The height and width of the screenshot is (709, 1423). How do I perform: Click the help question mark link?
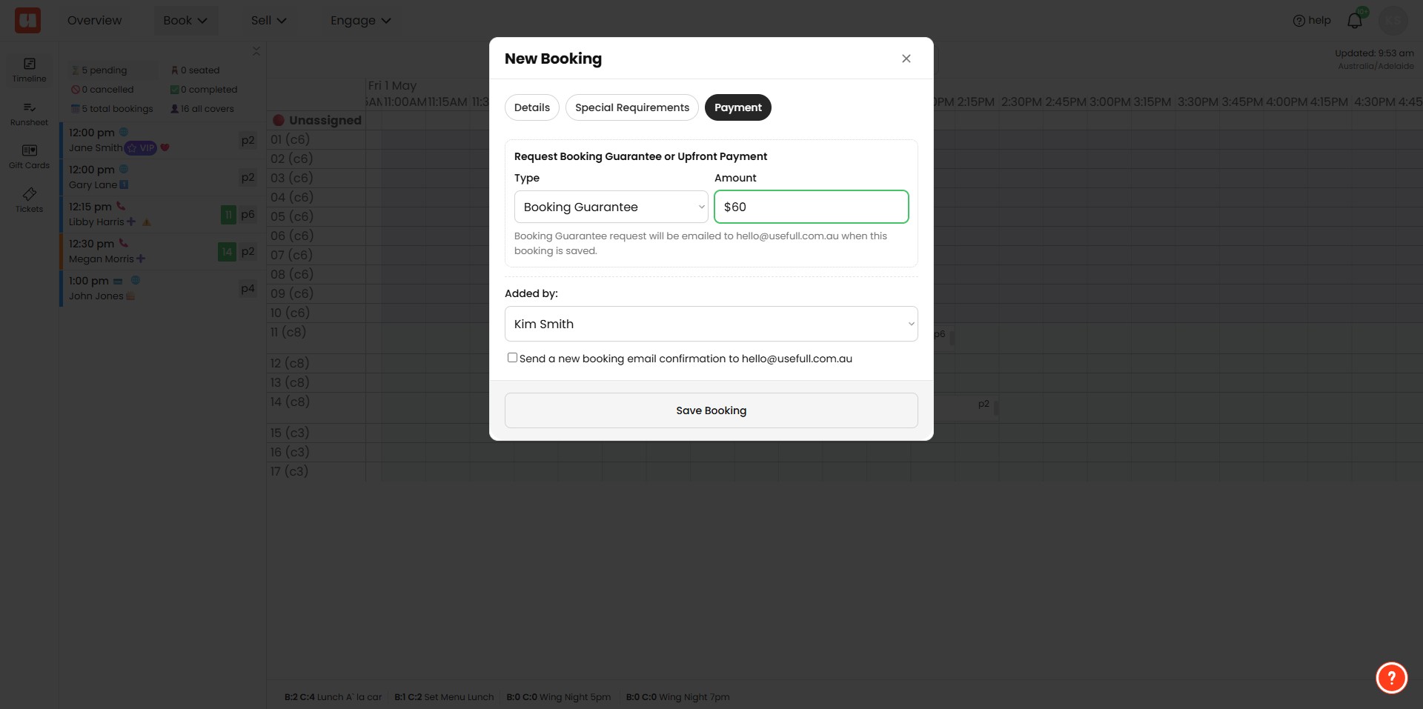pos(1312,20)
